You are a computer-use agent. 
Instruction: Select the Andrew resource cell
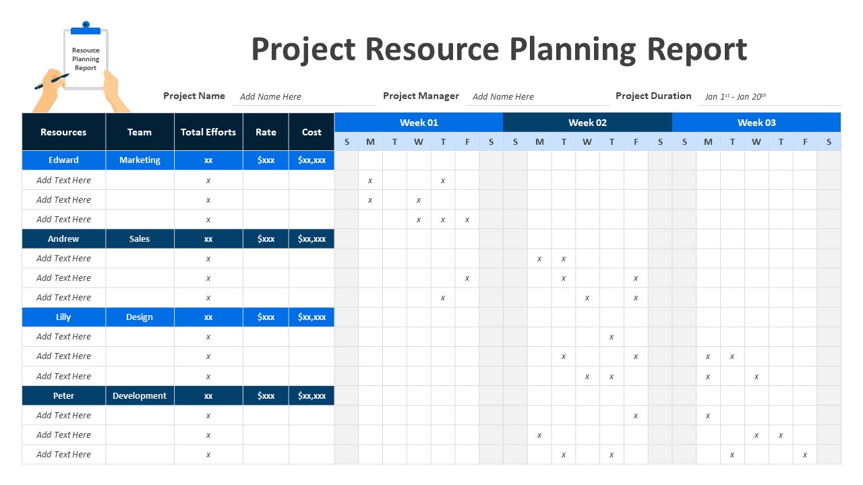tap(63, 239)
